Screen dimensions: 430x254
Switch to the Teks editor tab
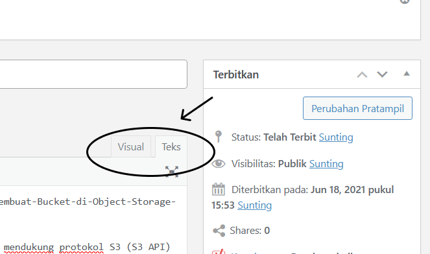click(x=171, y=146)
